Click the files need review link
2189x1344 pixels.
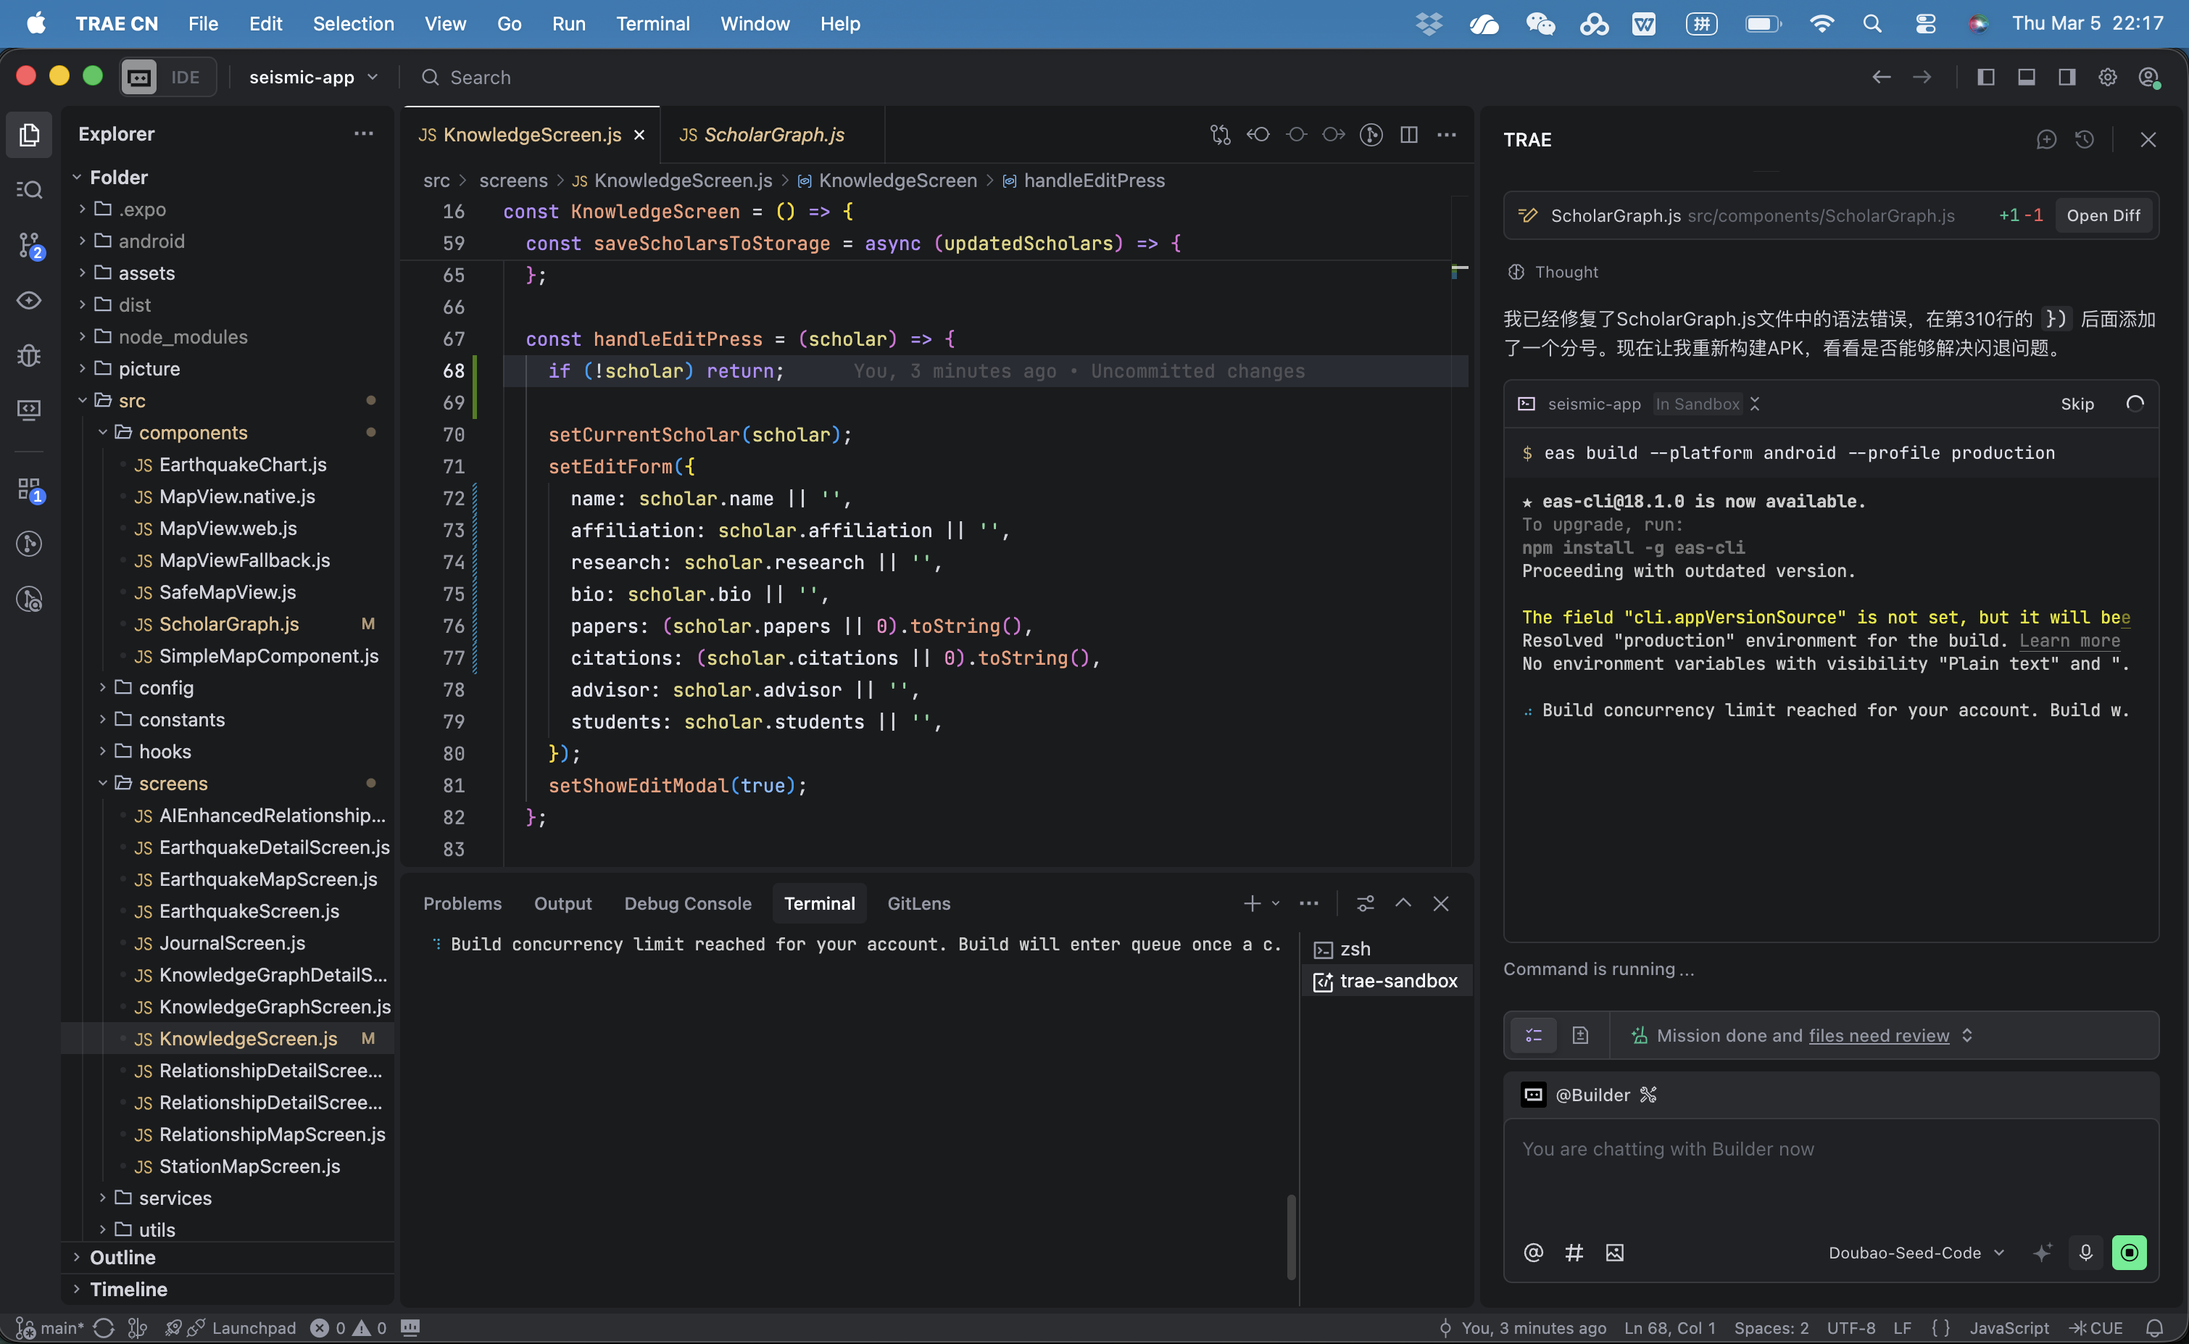point(1878,1036)
